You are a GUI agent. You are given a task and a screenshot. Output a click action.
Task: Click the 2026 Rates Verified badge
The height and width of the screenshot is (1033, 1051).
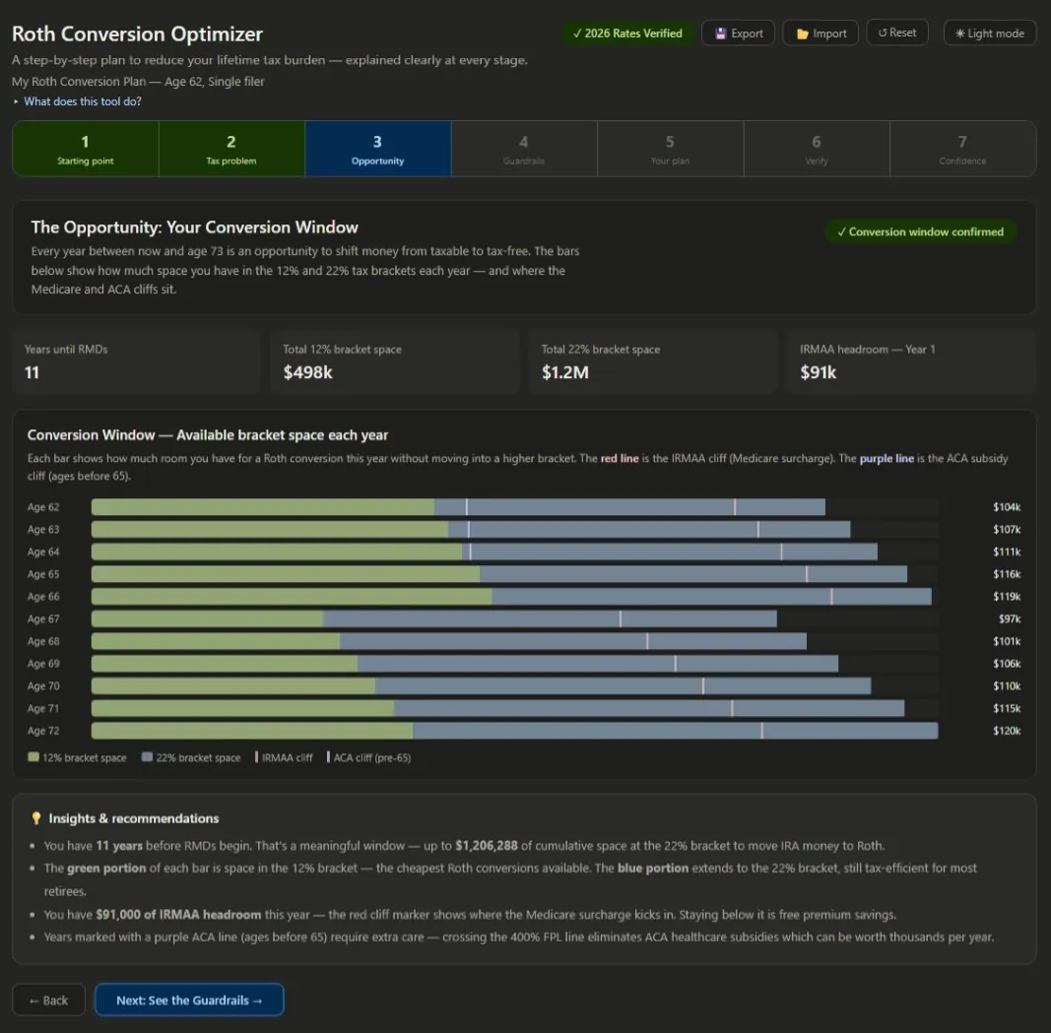pyautogui.click(x=627, y=32)
